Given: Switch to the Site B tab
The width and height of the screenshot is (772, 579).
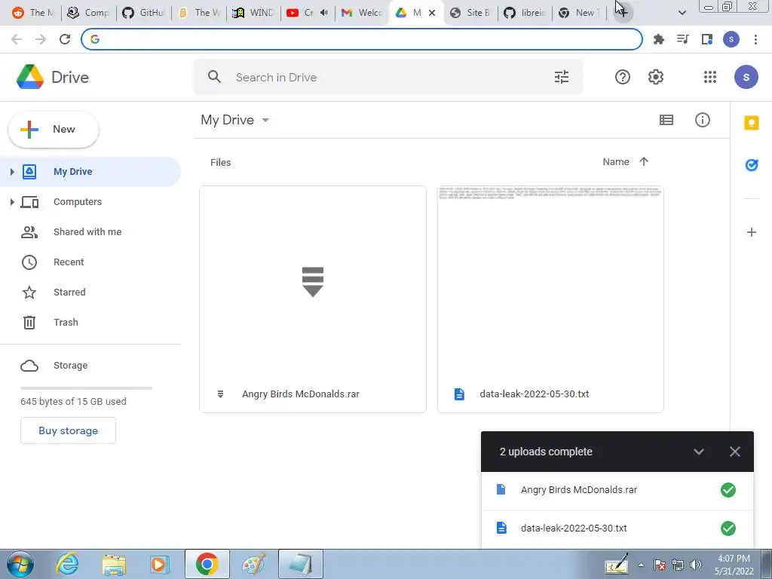Looking at the screenshot, I should tap(470, 13).
